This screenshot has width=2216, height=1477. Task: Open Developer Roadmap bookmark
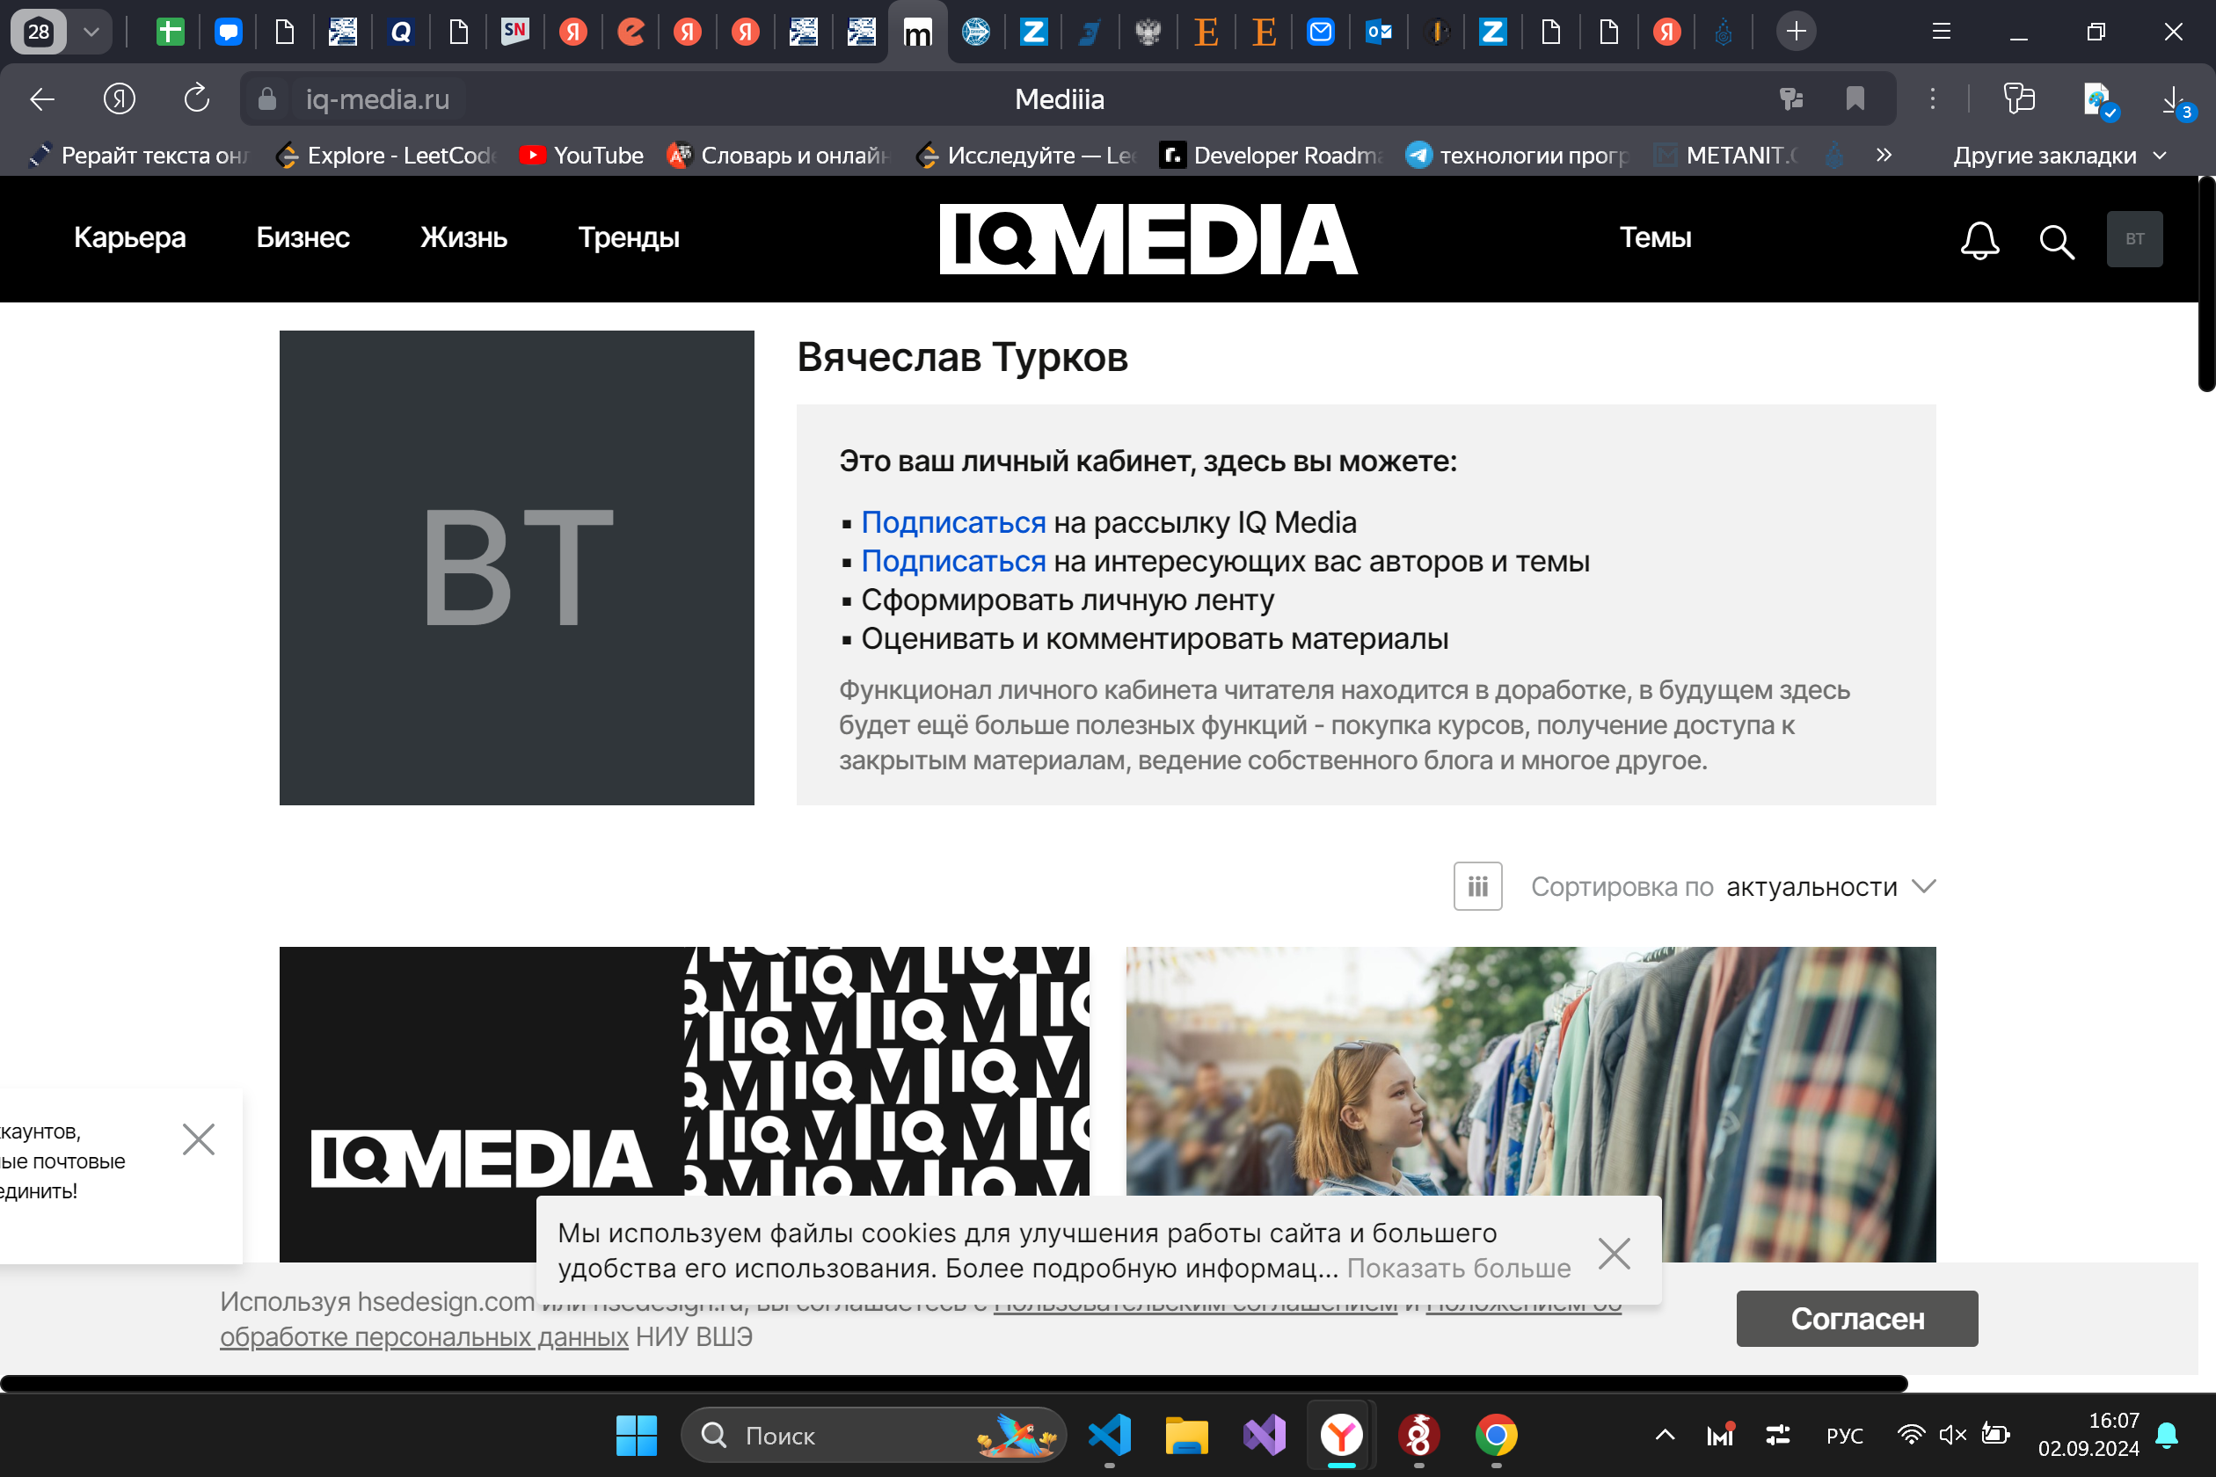pyautogui.click(x=1271, y=156)
